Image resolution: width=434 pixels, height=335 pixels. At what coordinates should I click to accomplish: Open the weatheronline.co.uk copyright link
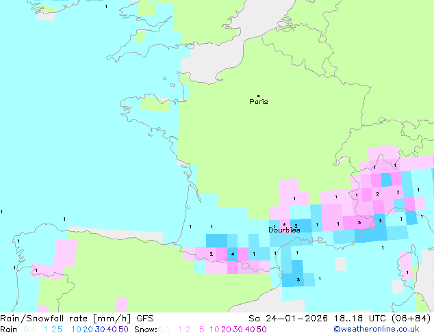pos(376,329)
